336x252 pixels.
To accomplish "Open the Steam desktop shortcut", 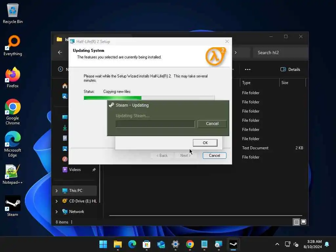I will [13, 206].
